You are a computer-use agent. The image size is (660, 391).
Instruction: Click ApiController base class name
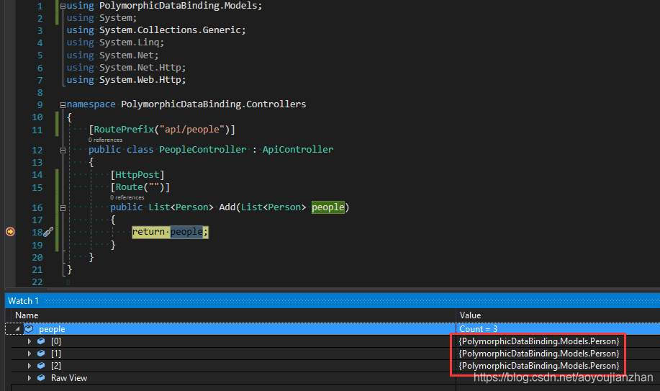click(297, 150)
